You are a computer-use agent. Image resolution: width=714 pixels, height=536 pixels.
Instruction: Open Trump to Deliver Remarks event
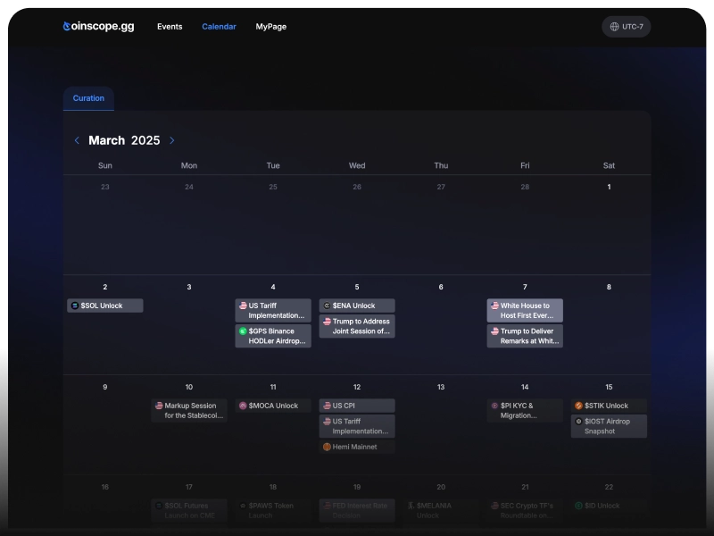[x=525, y=336]
